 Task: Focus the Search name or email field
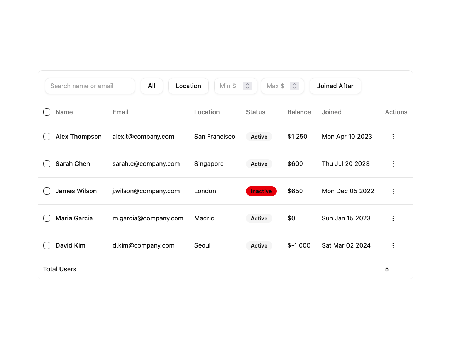point(90,86)
